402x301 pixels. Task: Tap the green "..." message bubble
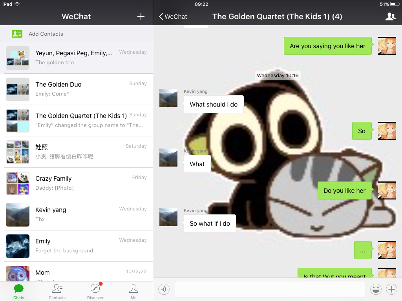pos(363,250)
